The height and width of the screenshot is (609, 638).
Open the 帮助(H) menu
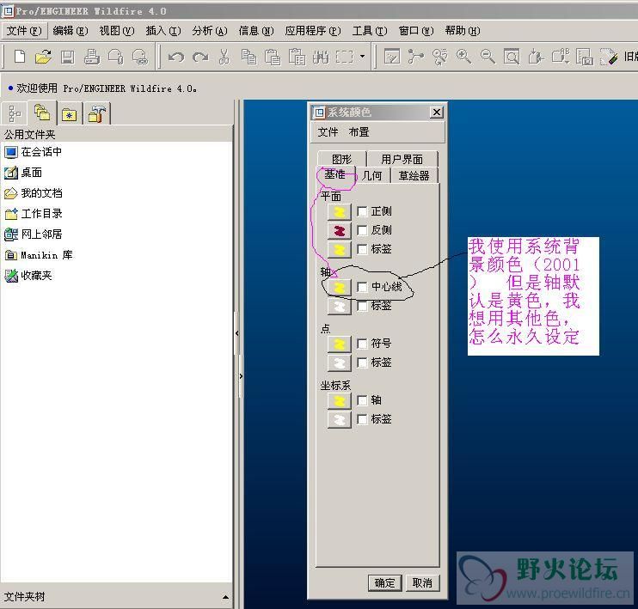[x=463, y=30]
